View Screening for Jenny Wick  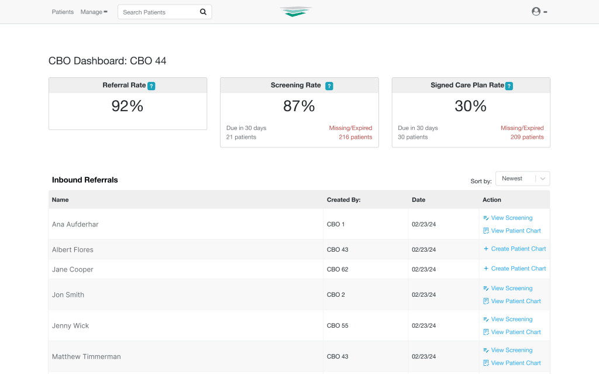tap(511, 320)
